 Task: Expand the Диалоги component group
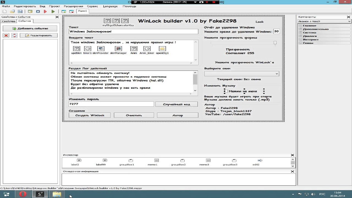(x=301, y=36)
